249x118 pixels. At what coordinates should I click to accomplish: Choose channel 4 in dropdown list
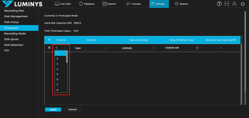tap(60, 69)
